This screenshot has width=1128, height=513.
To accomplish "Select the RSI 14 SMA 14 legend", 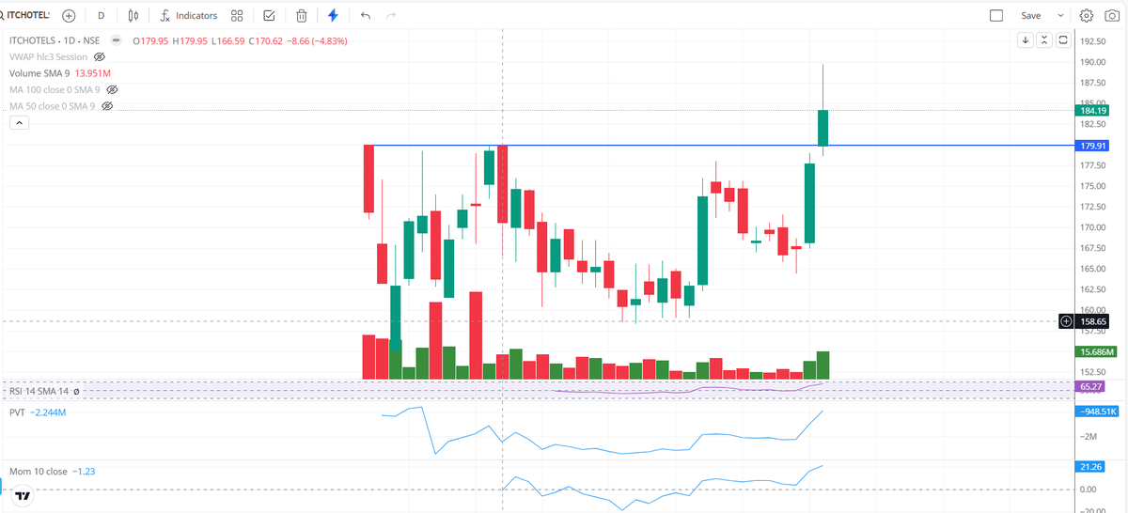I will [39, 391].
